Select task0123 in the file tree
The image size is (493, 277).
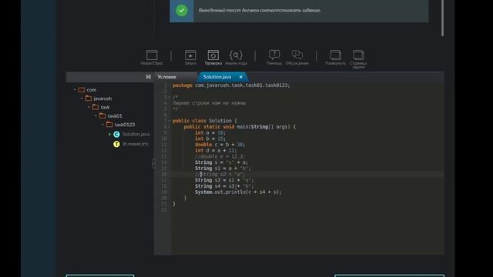click(x=125, y=125)
